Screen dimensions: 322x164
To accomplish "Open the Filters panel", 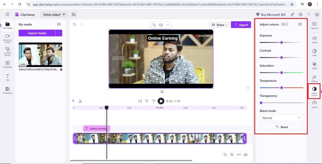I will (314, 65).
